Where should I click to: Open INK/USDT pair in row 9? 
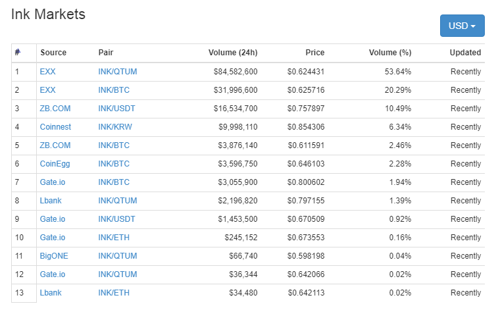(x=116, y=219)
